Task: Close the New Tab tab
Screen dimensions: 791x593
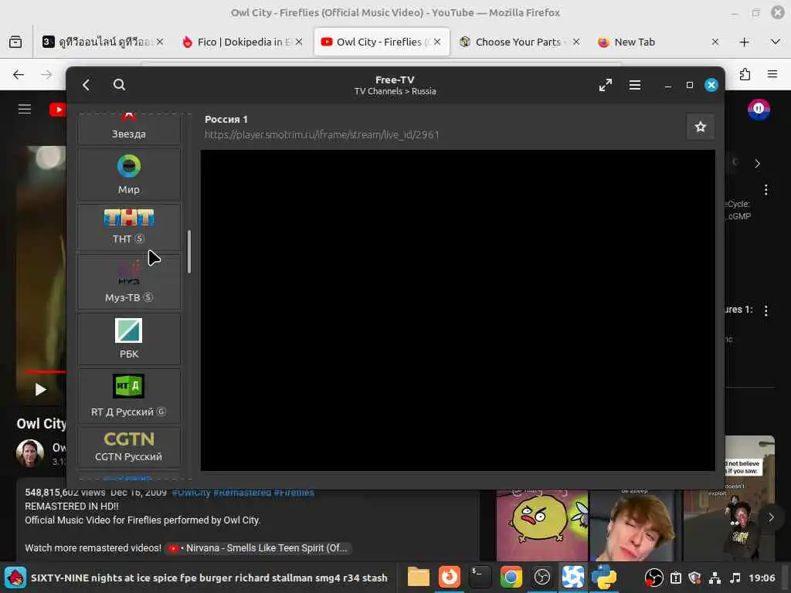Action: point(715,42)
